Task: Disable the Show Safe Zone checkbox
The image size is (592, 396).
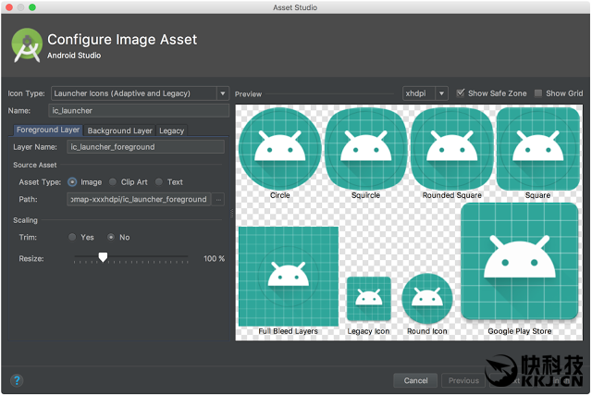Action: 461,93
